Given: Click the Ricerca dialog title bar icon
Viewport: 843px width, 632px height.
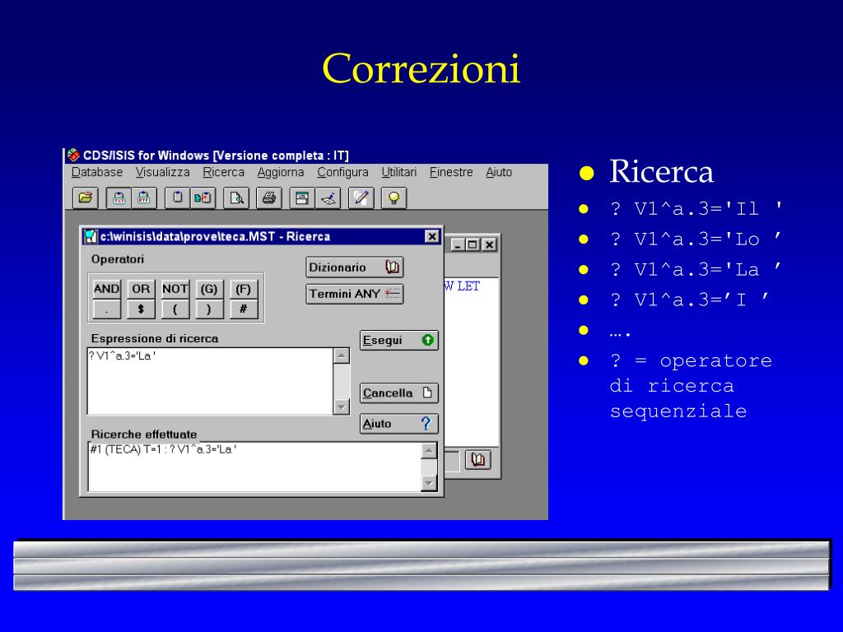Looking at the screenshot, I should tap(91, 236).
